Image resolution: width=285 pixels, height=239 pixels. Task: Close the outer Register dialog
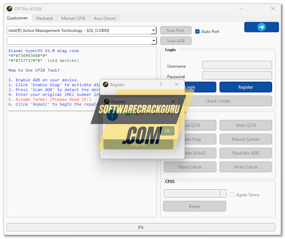point(177,84)
